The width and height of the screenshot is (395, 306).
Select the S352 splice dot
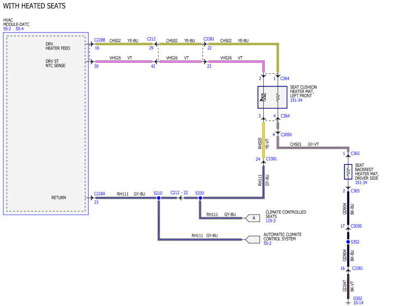(x=348, y=242)
